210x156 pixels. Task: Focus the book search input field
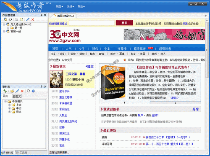92,23
